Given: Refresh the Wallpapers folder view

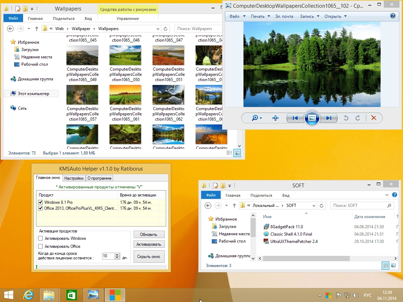Looking at the screenshot, I should (165, 29).
